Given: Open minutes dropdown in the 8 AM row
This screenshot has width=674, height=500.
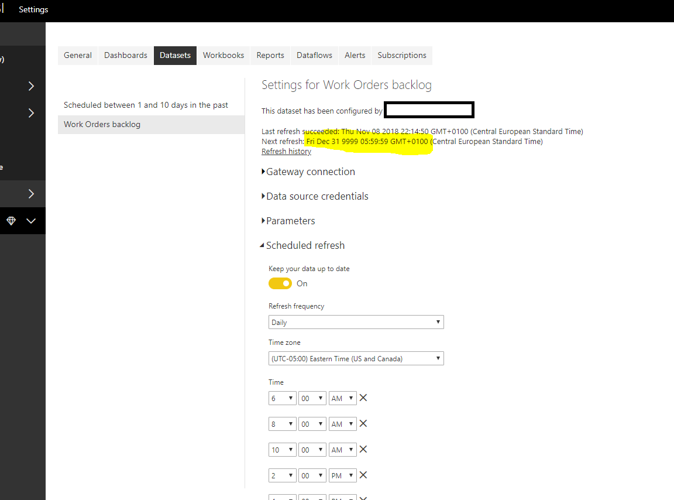Looking at the screenshot, I should pos(312,424).
